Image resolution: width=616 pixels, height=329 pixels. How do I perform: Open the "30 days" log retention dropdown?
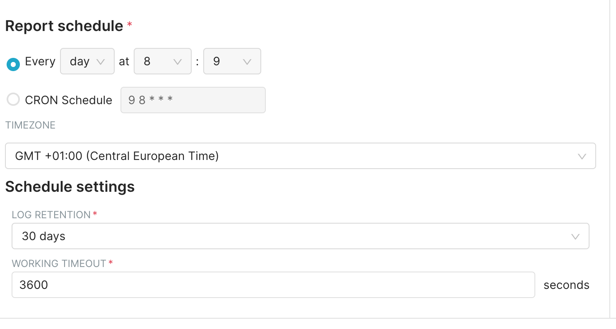(x=300, y=236)
